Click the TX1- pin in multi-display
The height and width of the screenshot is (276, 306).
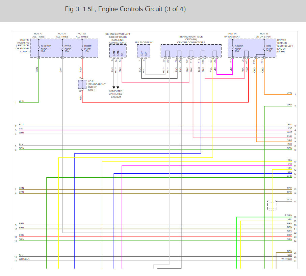pyautogui.click(x=146, y=53)
